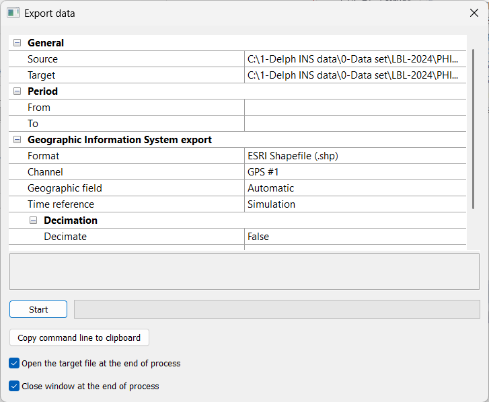Collapse the Geographic Information System export section
This screenshot has width=489, height=402.
click(x=17, y=140)
